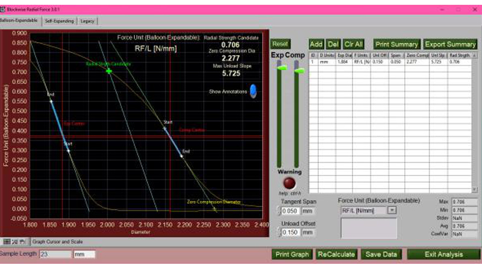The image size is (482, 271).
Task: Click the red Warning indicator light
Action: [290, 184]
